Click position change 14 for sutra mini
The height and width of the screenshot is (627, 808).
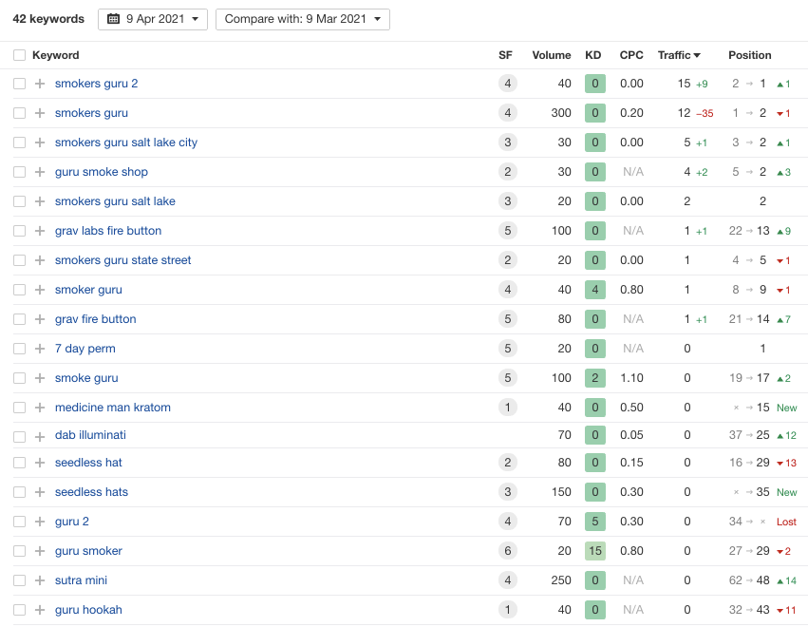click(x=787, y=580)
